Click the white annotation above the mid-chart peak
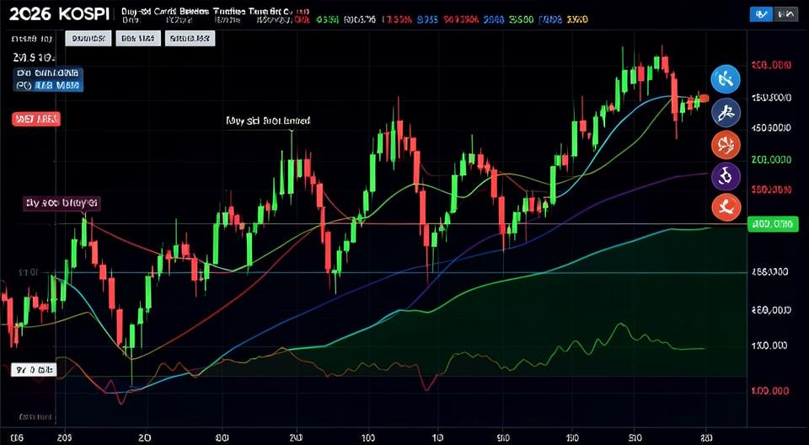The height and width of the screenshot is (445, 809). click(268, 121)
